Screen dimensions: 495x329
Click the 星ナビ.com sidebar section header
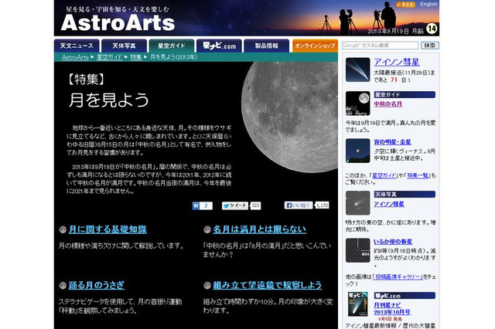tap(405, 296)
